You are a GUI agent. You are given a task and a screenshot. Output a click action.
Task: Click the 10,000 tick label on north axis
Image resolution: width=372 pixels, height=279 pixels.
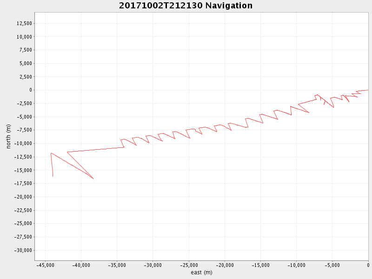[x=23, y=37]
